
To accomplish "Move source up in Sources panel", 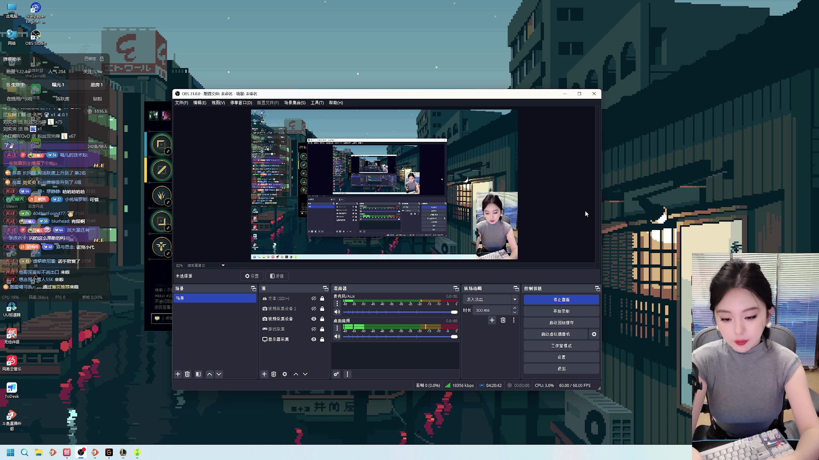I will point(296,374).
